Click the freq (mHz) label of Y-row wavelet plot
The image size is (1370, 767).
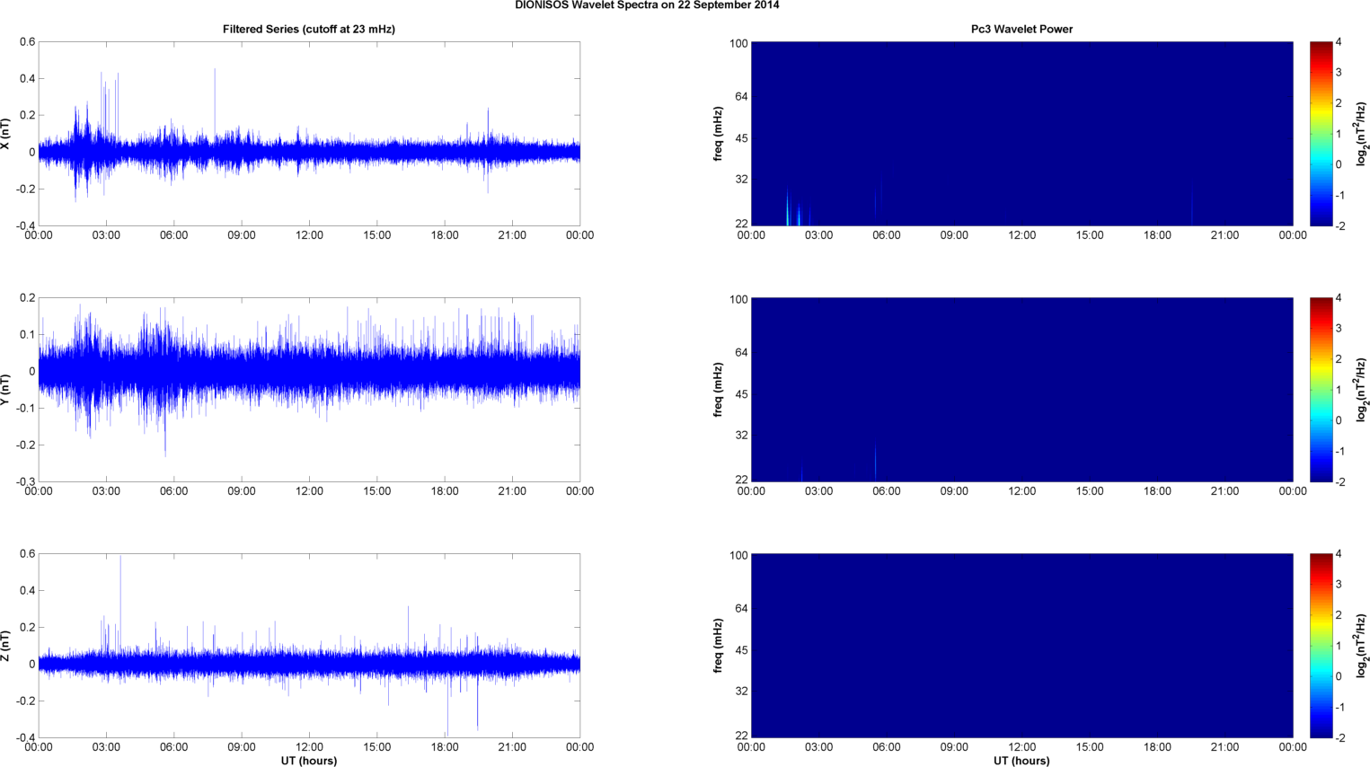[x=719, y=390]
